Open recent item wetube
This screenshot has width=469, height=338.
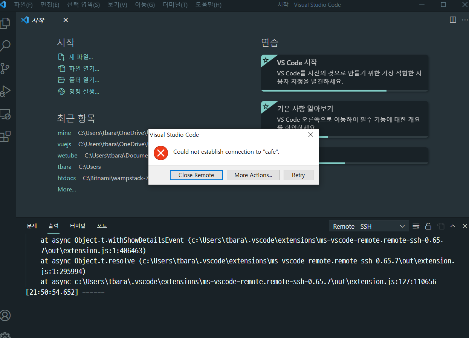coord(67,155)
